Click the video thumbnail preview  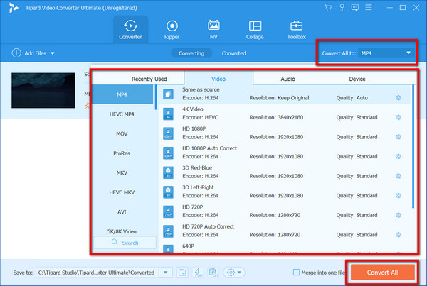[43, 90]
